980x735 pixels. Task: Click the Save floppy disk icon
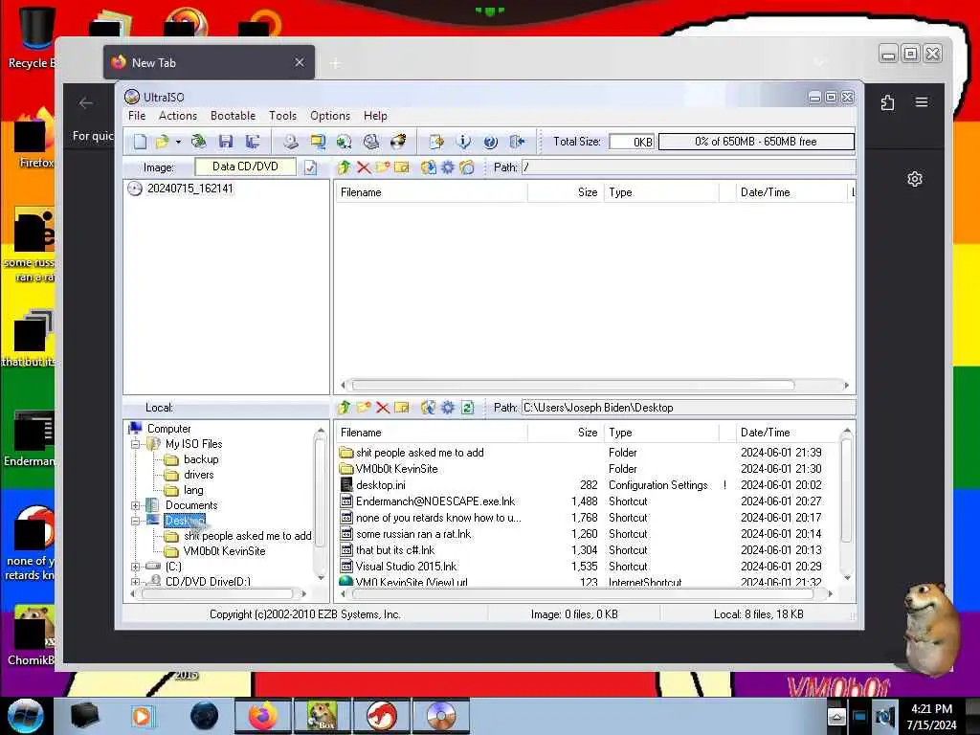226,142
